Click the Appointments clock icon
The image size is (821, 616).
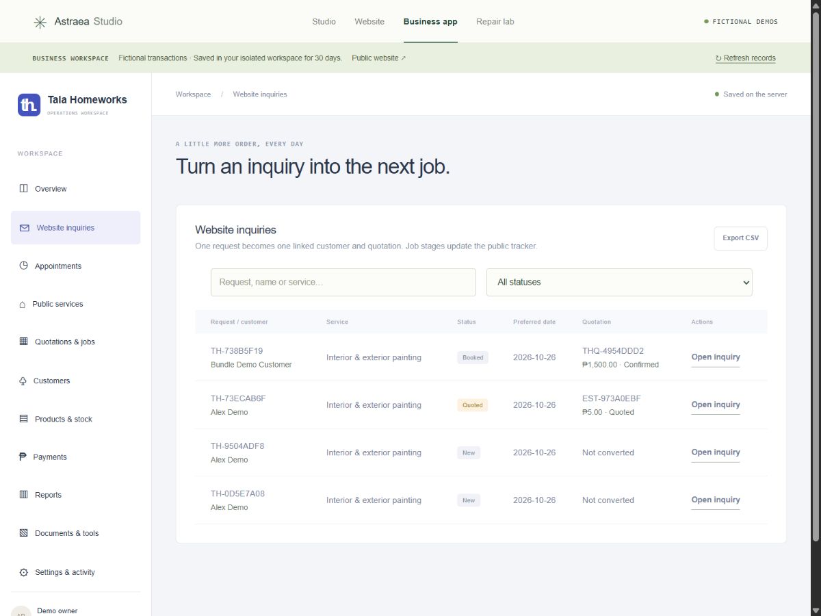pyautogui.click(x=24, y=266)
